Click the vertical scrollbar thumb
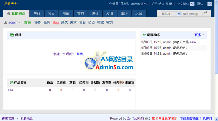This screenshot has height=121, width=218. click(216, 39)
